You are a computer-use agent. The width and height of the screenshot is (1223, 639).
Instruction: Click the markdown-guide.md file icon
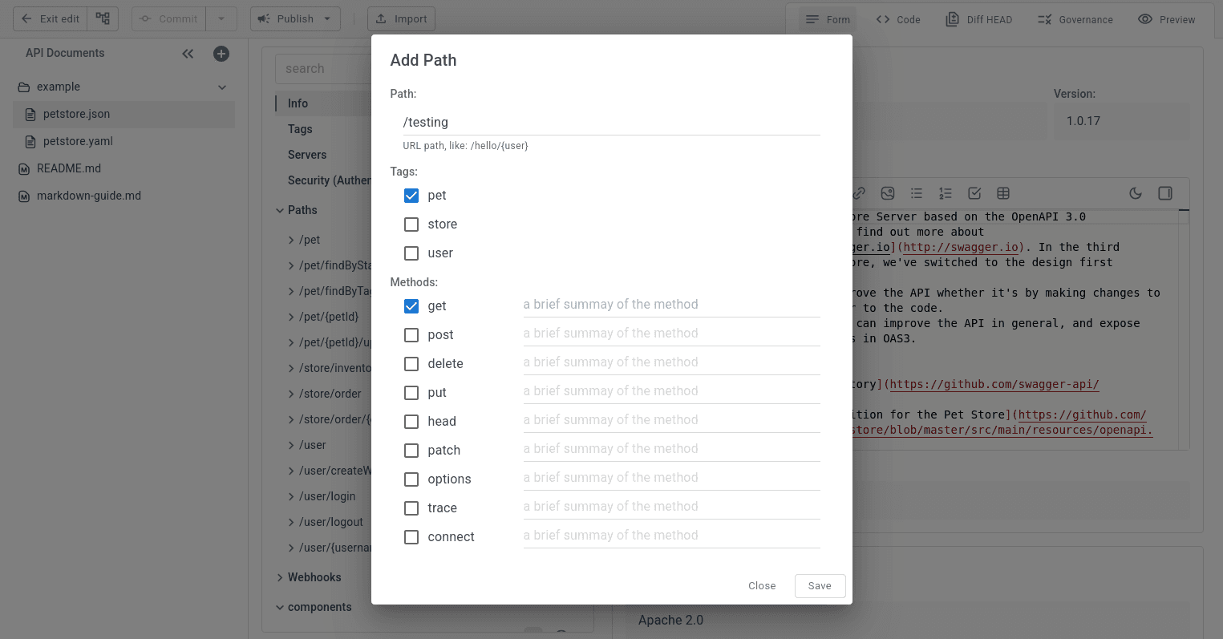tap(24, 196)
